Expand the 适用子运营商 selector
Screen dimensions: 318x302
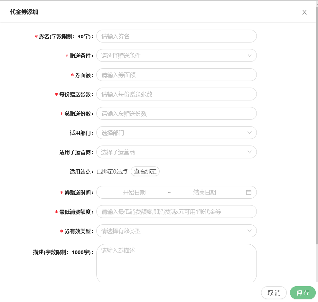(176, 152)
